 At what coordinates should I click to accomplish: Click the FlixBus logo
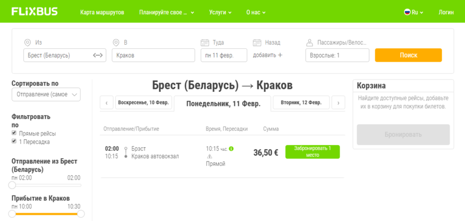35,12
